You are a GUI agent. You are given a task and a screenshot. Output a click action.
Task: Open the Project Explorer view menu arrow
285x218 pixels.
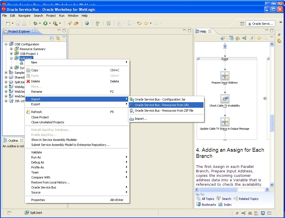point(64,37)
